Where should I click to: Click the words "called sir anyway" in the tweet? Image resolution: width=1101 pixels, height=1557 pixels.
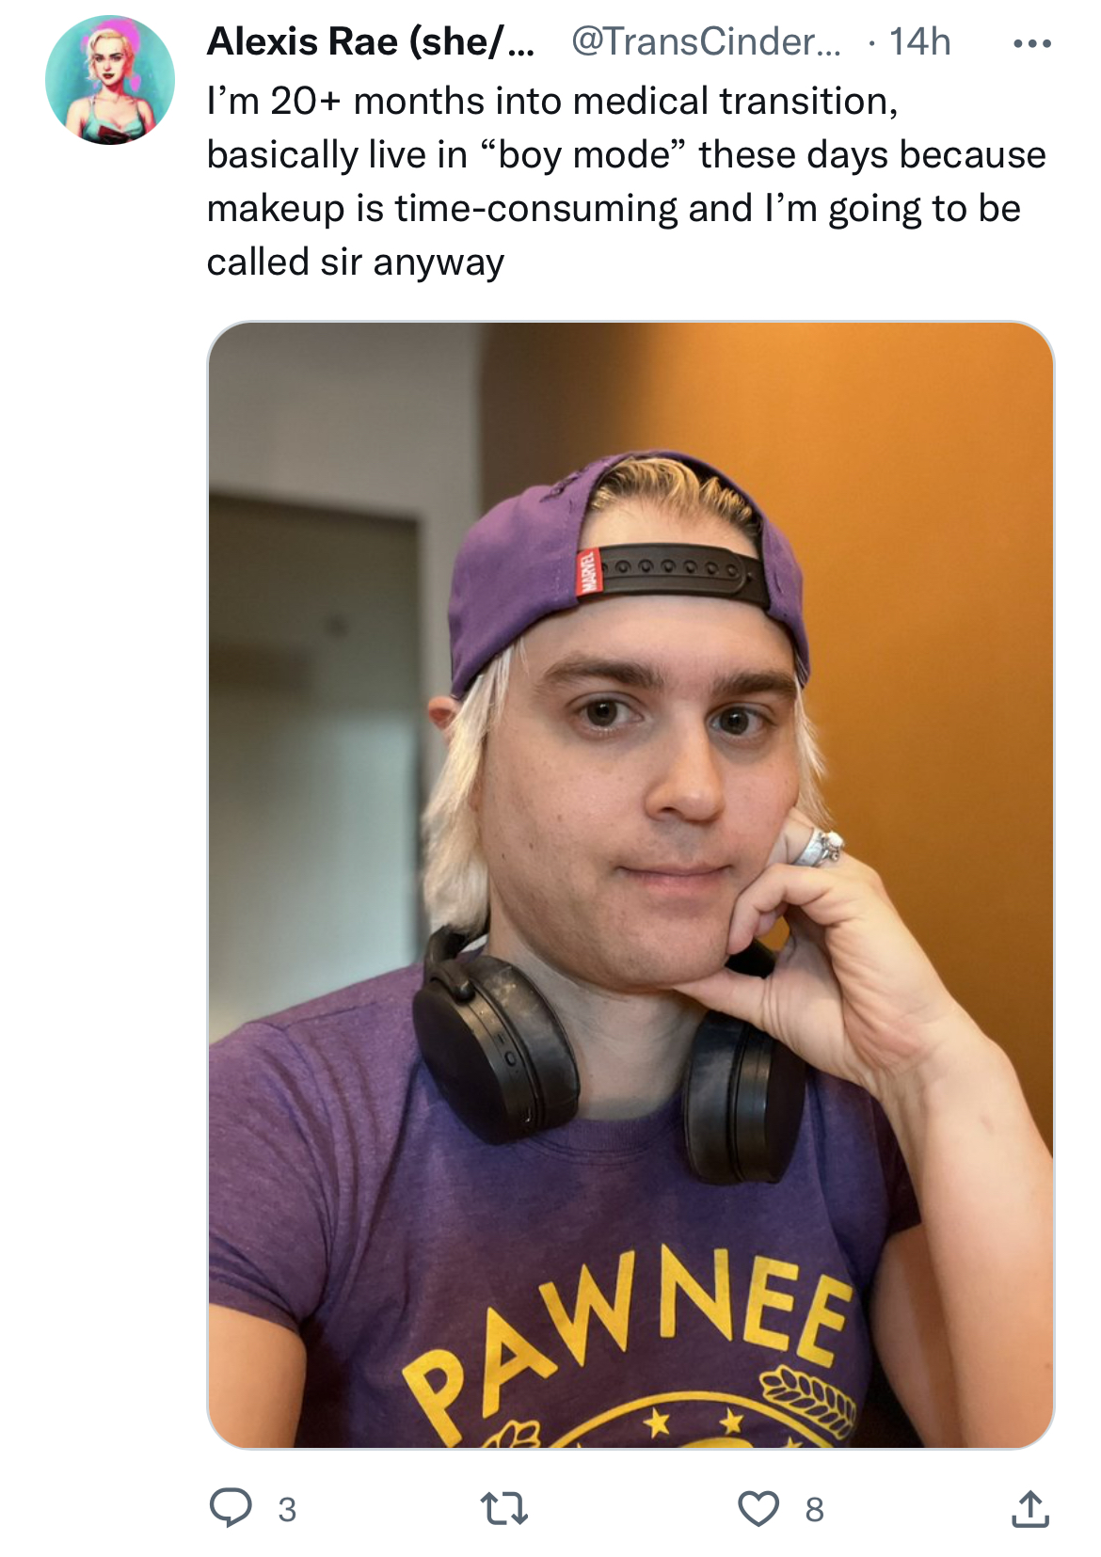click(356, 262)
